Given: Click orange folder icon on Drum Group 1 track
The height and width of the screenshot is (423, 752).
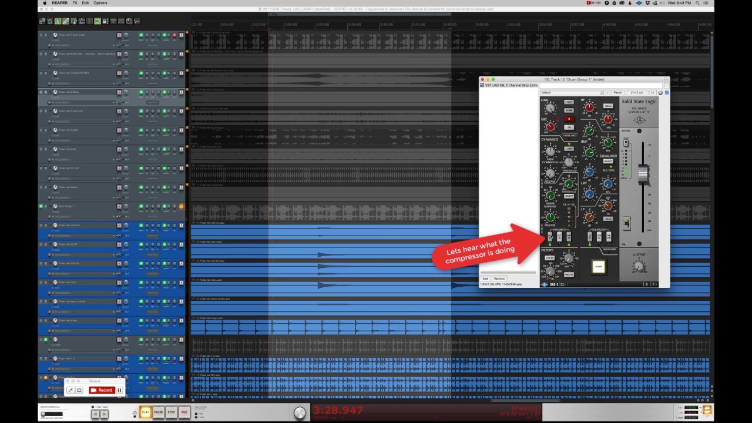Looking at the screenshot, I should click(181, 206).
